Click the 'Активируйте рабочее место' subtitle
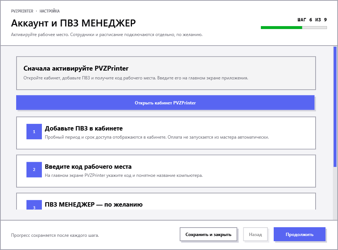This screenshot has width=338, height=250. [x=107, y=35]
